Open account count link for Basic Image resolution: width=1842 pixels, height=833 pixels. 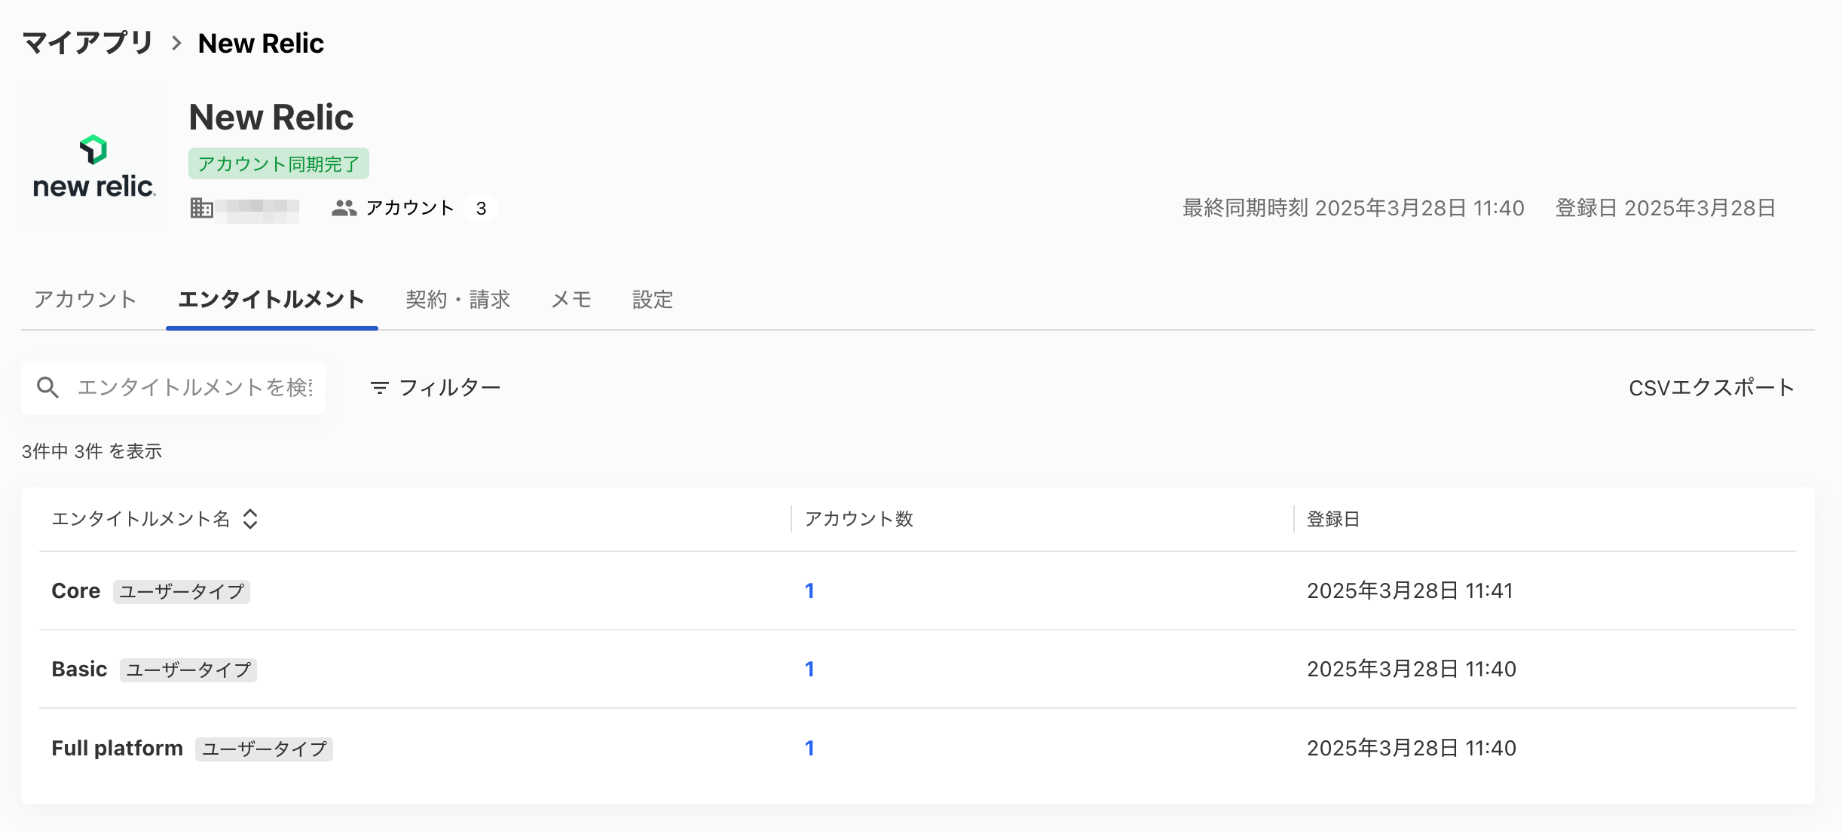(809, 669)
